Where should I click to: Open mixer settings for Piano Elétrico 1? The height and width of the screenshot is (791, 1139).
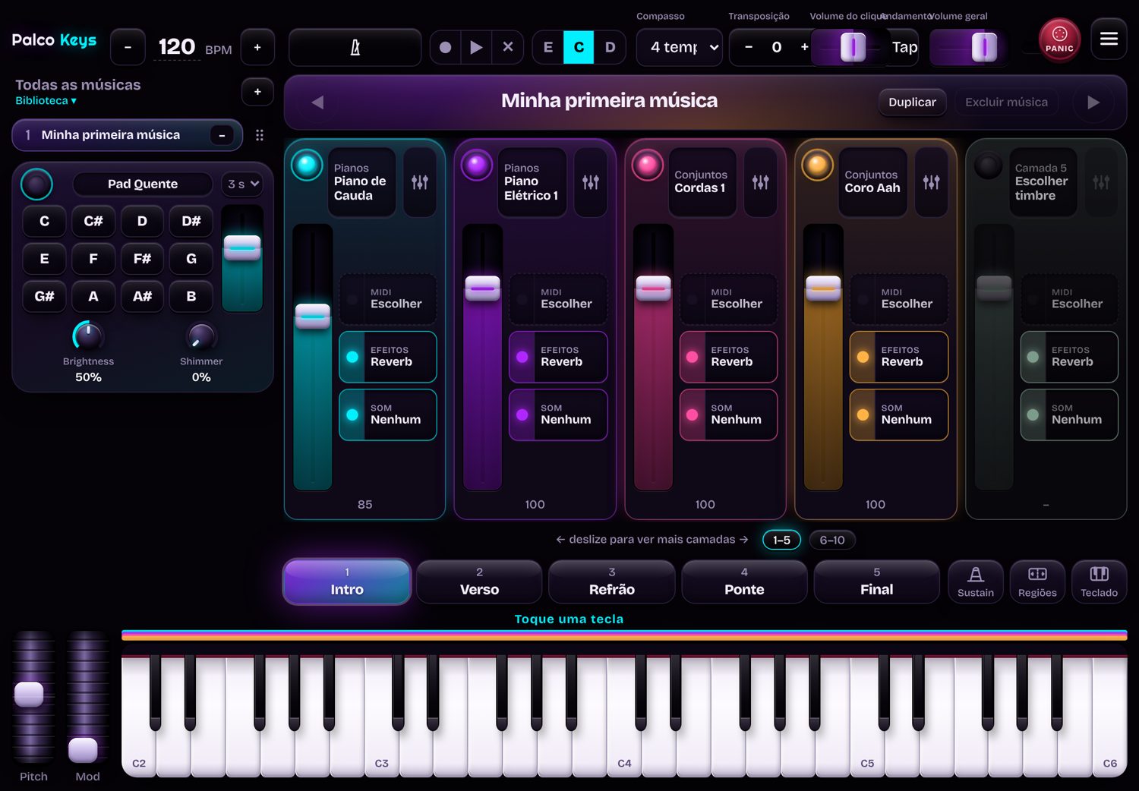591,182
